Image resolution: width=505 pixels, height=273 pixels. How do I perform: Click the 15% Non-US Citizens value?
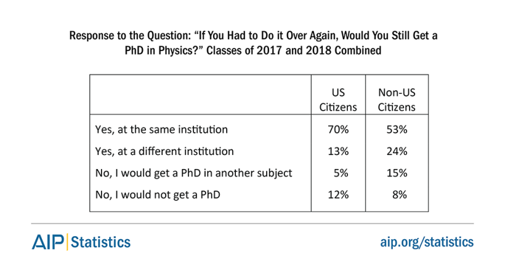click(397, 173)
